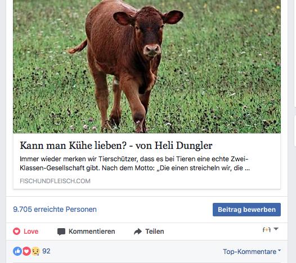
Task: Click the red Love heart icon
Action: 17,232
